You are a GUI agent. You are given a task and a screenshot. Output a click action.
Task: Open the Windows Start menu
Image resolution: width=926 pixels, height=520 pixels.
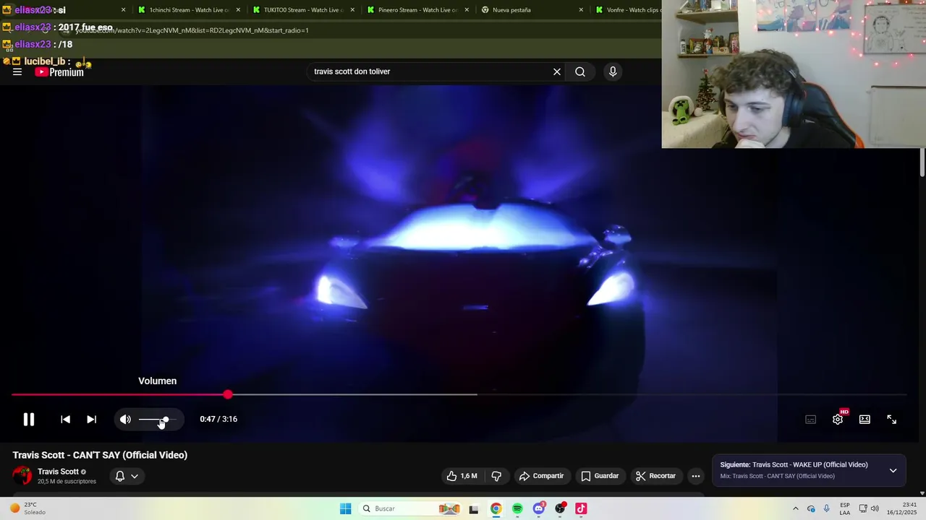[346, 508]
